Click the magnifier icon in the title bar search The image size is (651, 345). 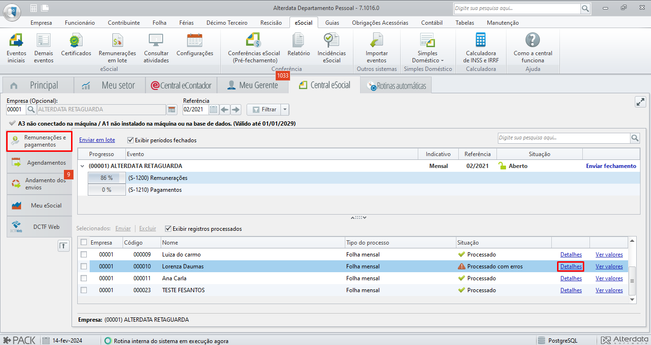[585, 9]
